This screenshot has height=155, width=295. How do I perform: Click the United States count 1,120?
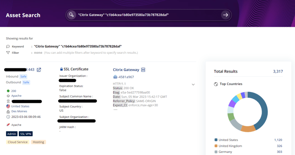(278, 140)
